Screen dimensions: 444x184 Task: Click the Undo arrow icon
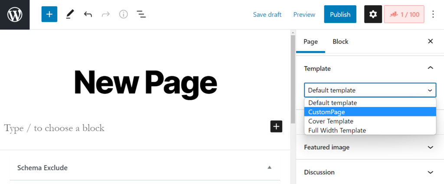pos(88,15)
